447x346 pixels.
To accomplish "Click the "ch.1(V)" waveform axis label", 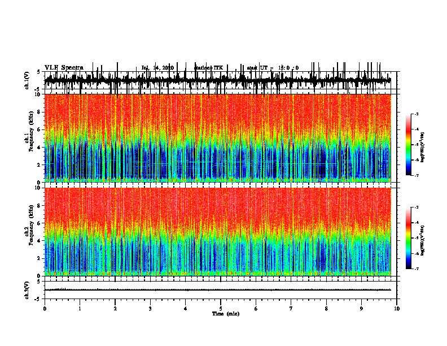I will (27, 80).
